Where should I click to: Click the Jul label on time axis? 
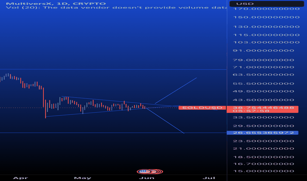coord(209,178)
